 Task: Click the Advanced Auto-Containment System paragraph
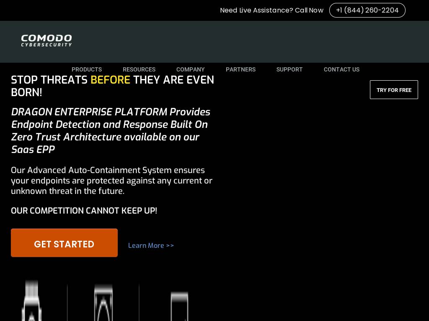coord(111,181)
